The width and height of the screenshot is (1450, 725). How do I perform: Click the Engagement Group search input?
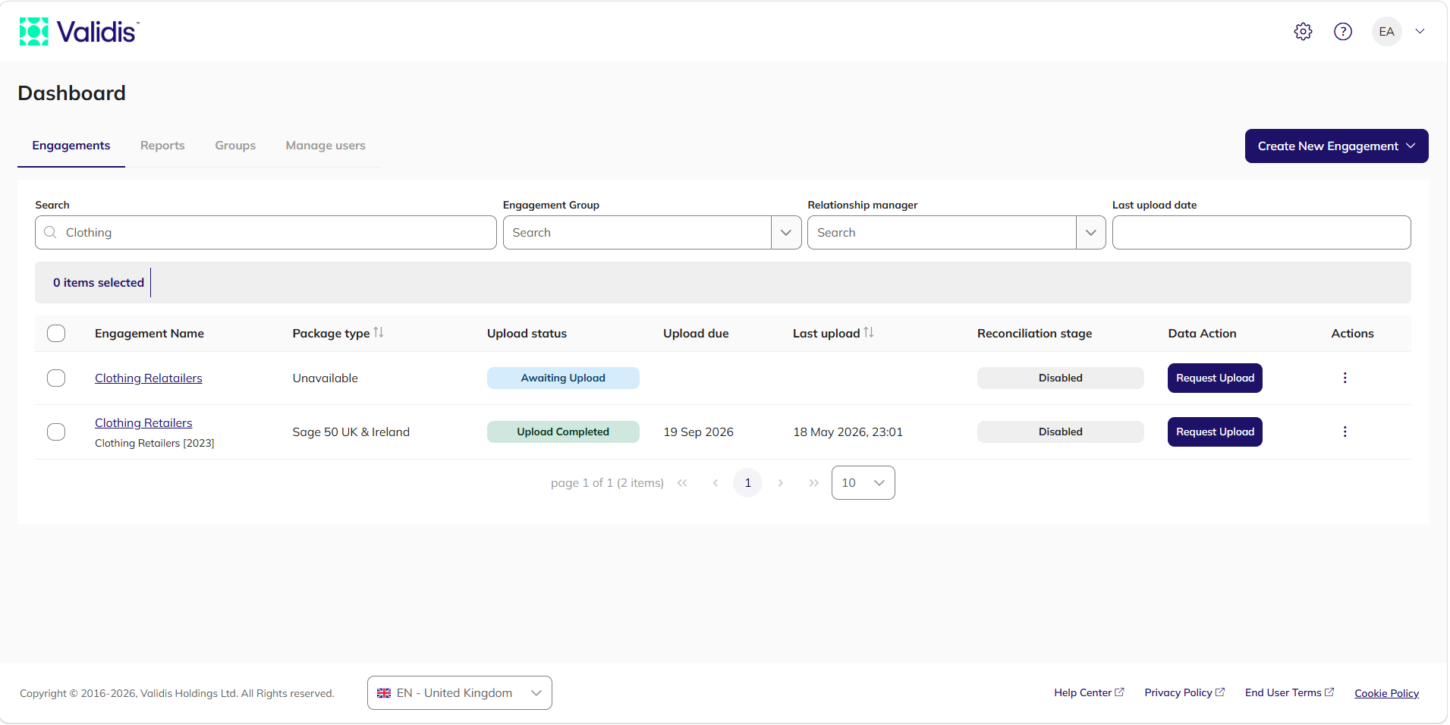point(637,233)
